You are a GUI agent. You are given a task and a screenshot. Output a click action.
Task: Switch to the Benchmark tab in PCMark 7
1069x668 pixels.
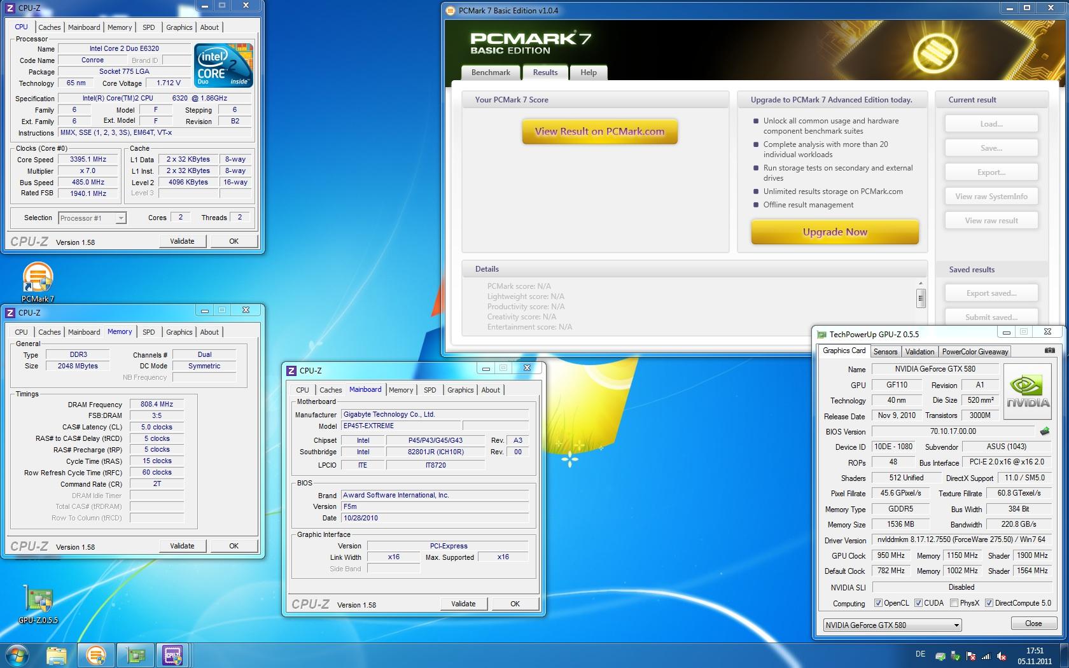(491, 73)
